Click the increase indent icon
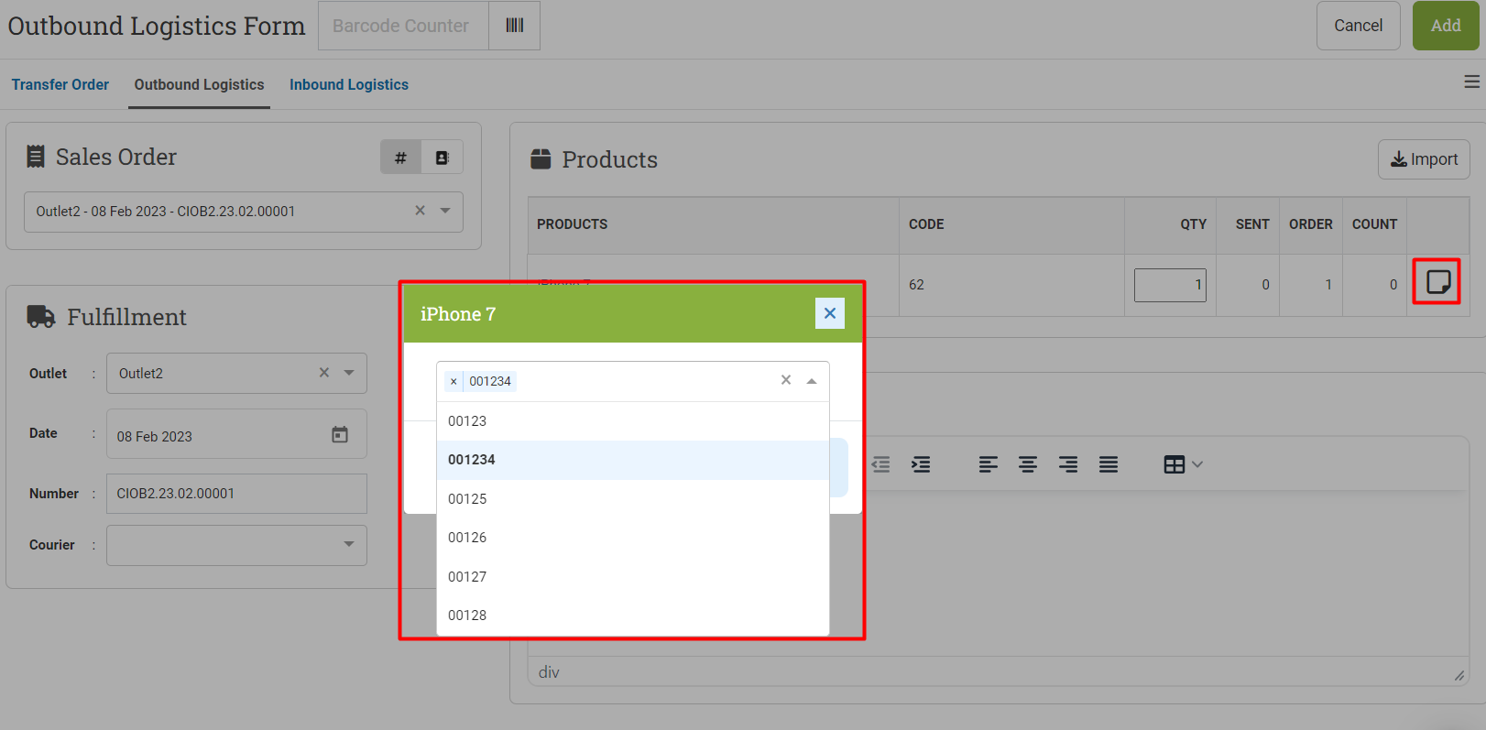This screenshot has width=1486, height=730. click(921, 464)
